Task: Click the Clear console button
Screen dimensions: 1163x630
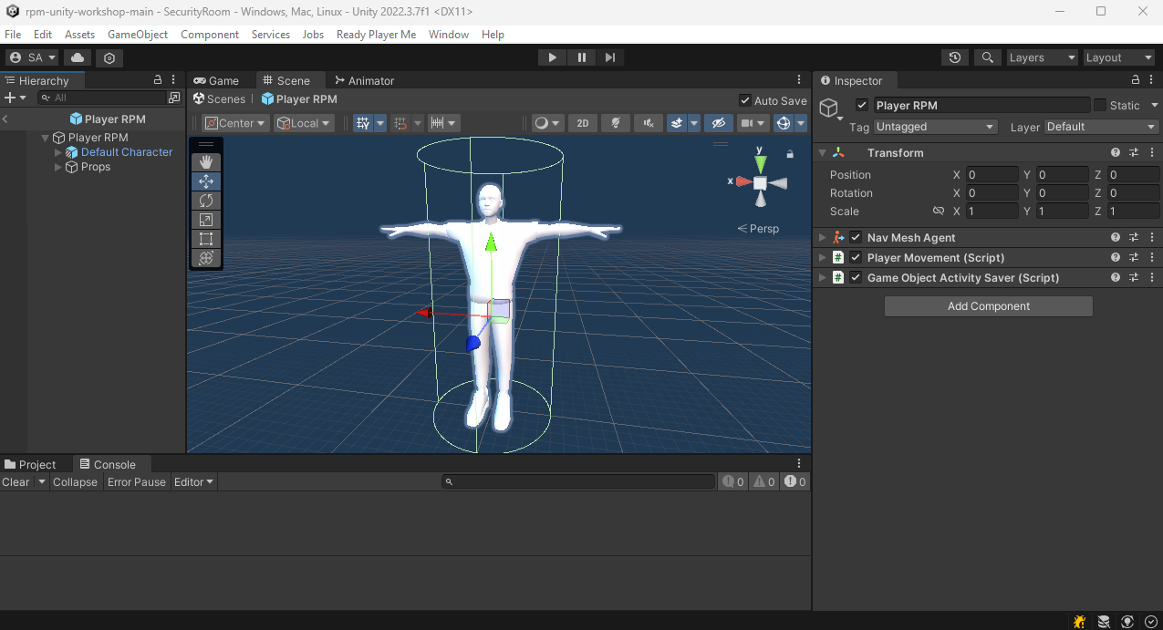Action: (x=16, y=482)
